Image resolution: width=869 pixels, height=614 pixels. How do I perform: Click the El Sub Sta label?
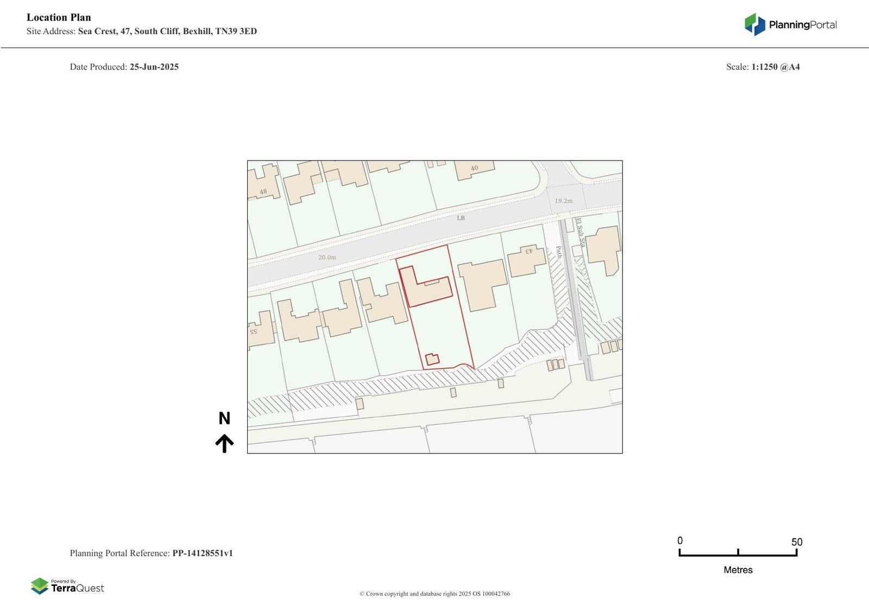tap(581, 233)
